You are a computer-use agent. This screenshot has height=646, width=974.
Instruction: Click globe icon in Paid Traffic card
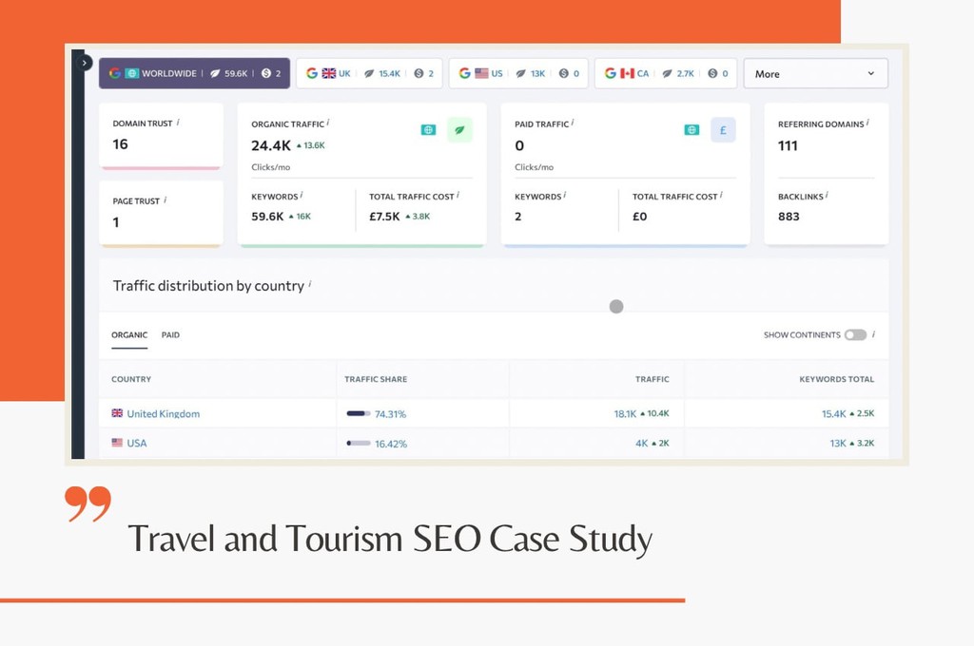tap(692, 130)
